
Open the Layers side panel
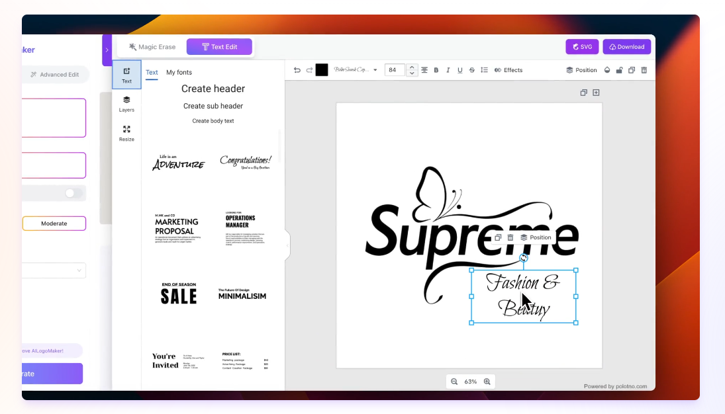pyautogui.click(x=126, y=104)
